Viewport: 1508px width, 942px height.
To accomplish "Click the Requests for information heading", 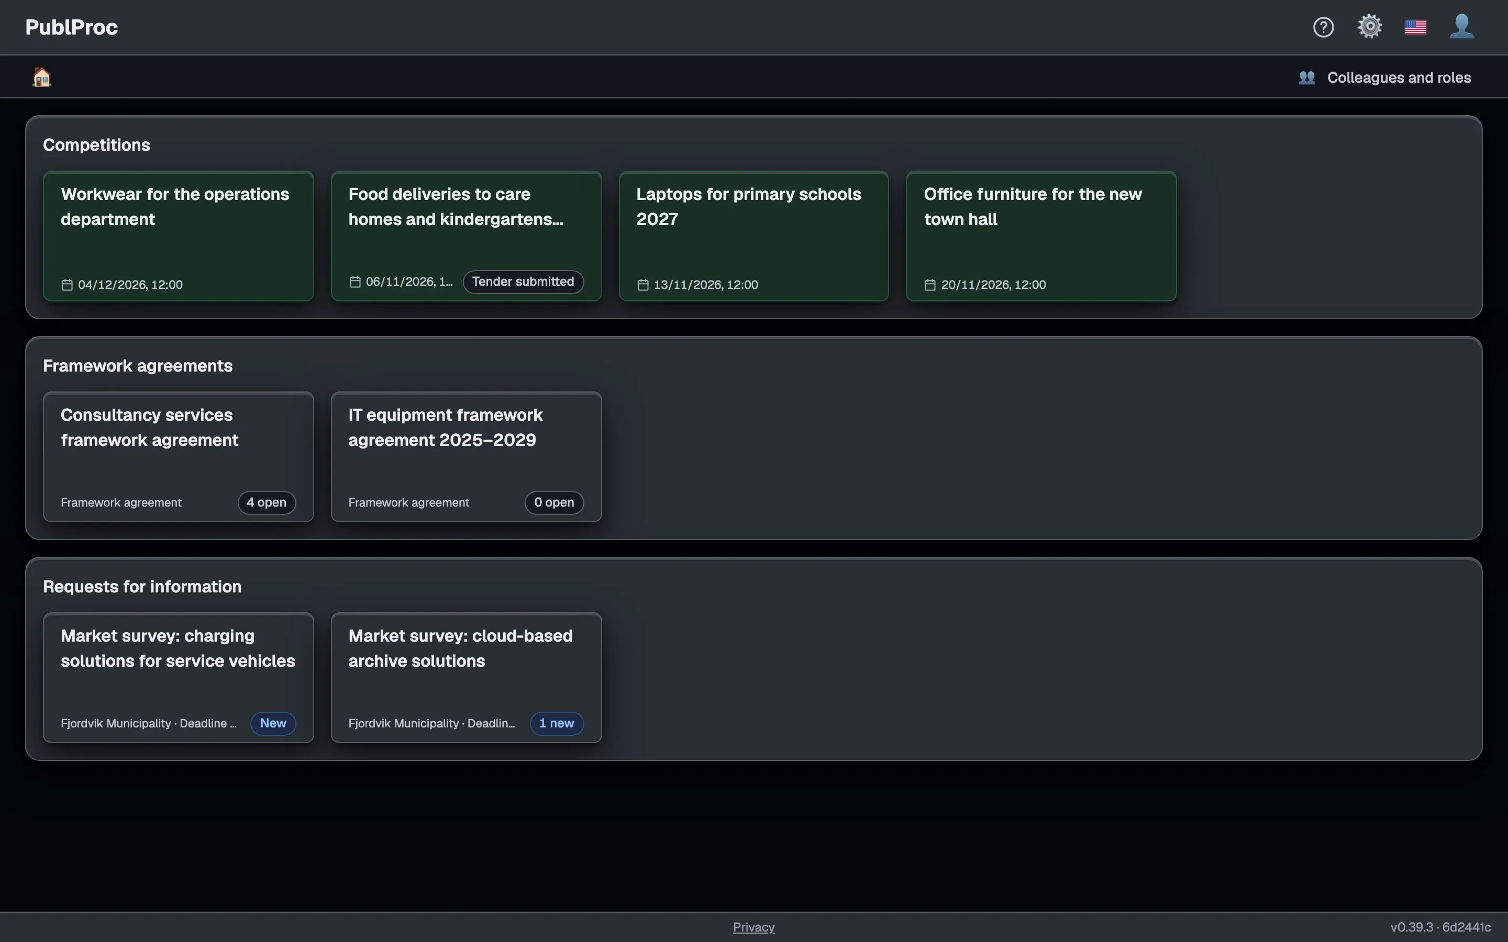I will (142, 587).
